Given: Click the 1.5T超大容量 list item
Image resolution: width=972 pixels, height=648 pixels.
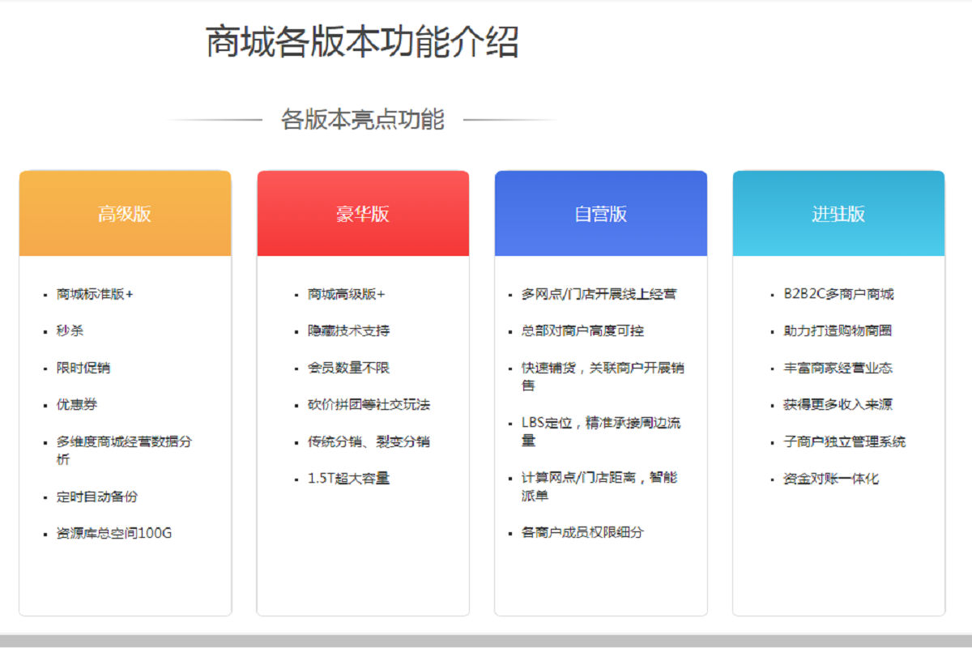Looking at the screenshot, I should [x=348, y=478].
